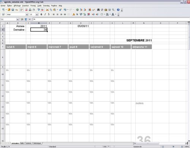Save the document with the floppy icon
190x148 pixels.
pyautogui.click(x=13, y=10)
